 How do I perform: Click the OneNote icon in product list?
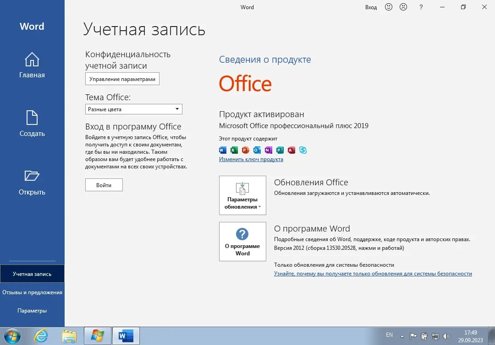[268, 150]
